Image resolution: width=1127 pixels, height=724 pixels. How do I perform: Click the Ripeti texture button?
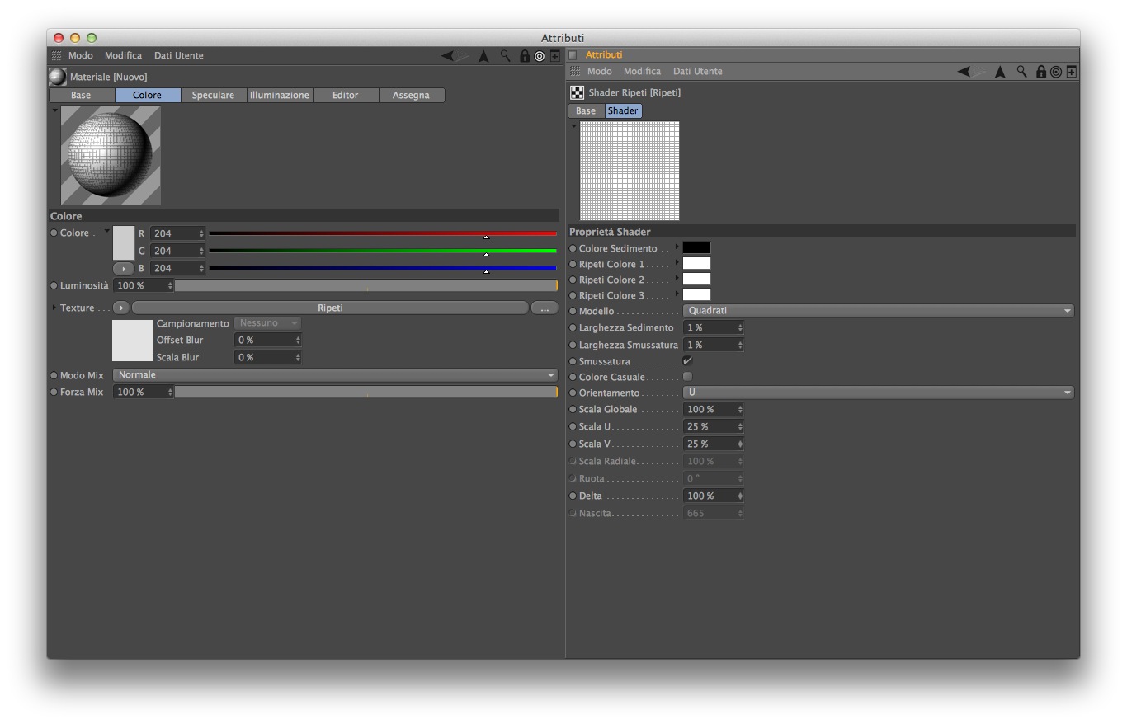pos(330,308)
